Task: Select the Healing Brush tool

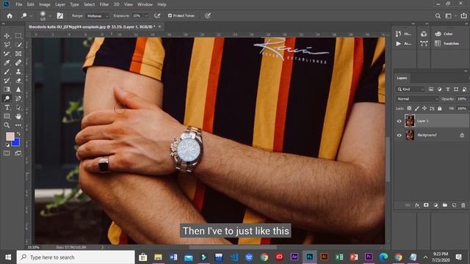Action: pos(18,62)
